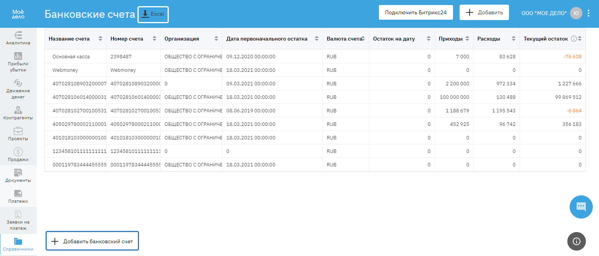The height and width of the screenshot is (256, 599).
Task: Open the Аналитика section icon
Action: coord(18,35)
